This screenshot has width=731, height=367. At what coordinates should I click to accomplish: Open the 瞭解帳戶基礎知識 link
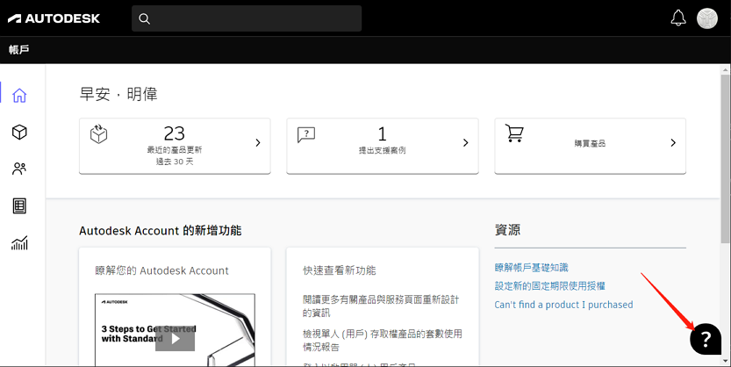pos(532,268)
